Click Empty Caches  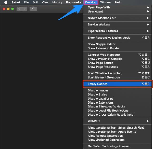[x=118, y=84]
